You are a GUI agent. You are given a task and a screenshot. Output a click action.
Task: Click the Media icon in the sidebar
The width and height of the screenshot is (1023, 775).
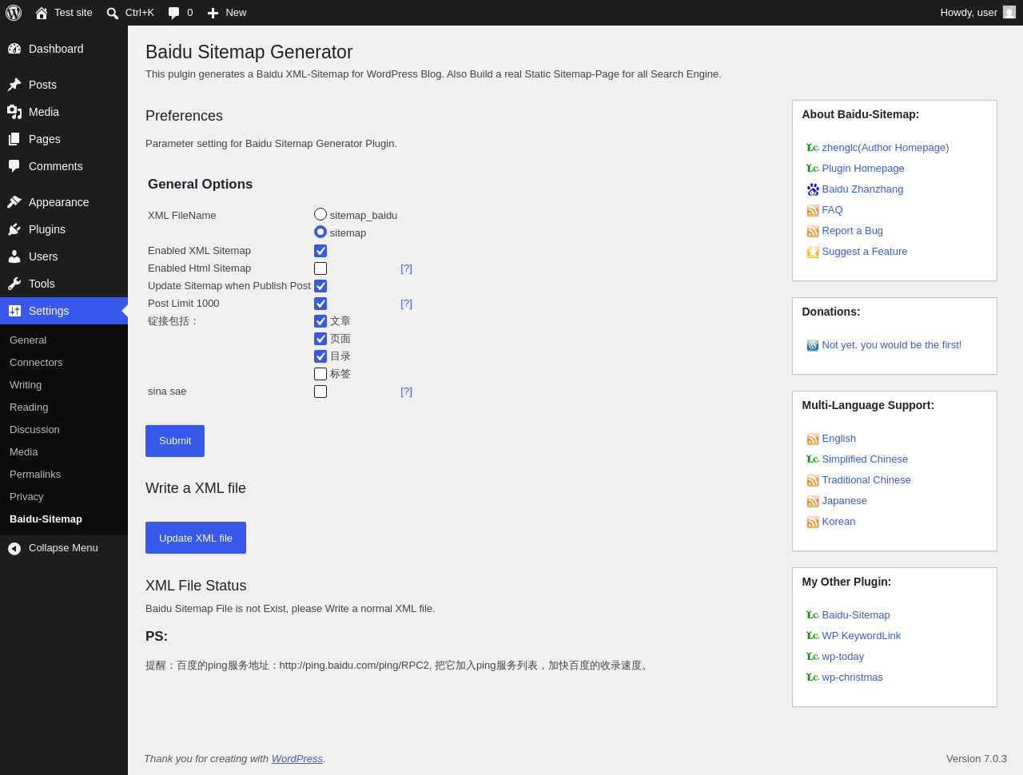click(x=14, y=112)
